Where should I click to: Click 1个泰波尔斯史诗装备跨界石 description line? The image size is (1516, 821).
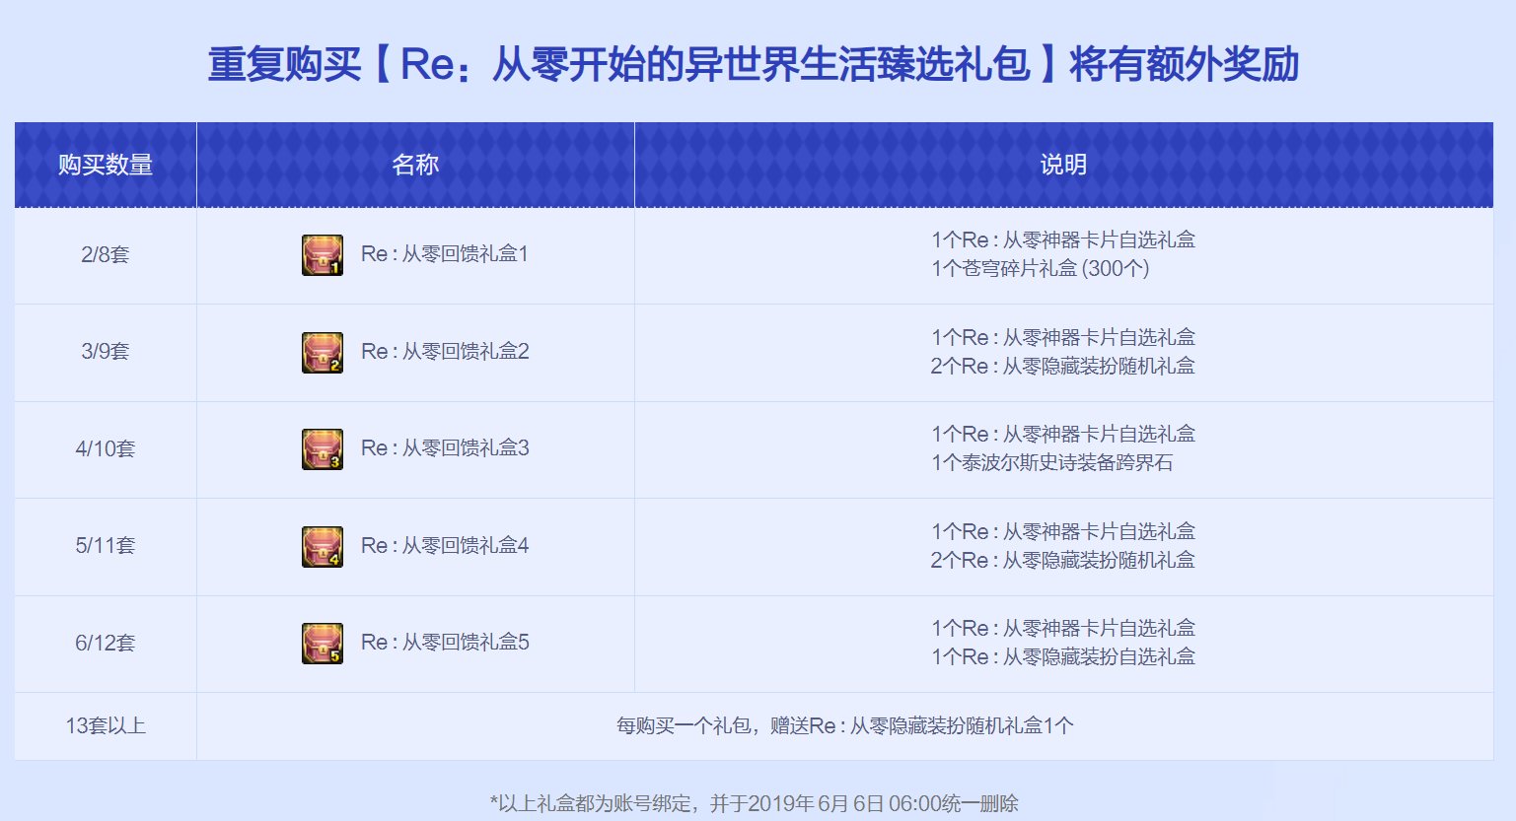pyautogui.click(x=1051, y=462)
